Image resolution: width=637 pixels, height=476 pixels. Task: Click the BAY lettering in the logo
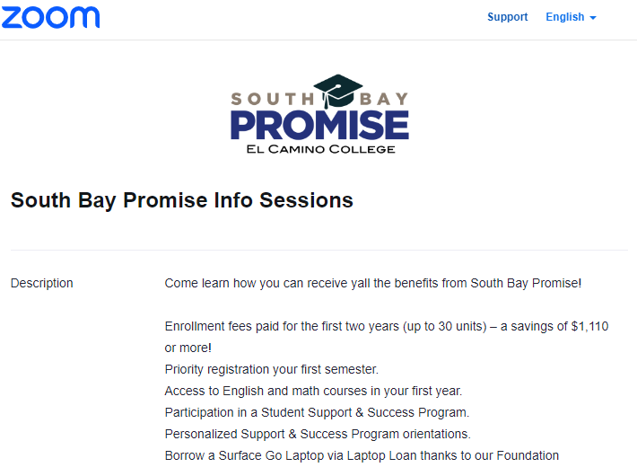point(384,99)
